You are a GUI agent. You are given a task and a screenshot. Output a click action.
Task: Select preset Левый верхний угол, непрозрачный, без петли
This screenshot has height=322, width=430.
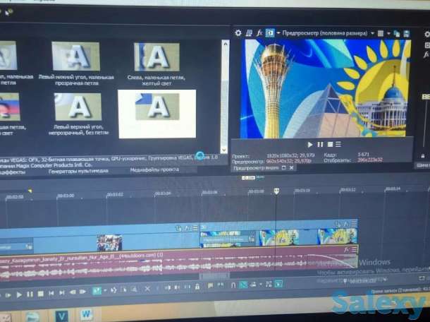click(x=78, y=114)
